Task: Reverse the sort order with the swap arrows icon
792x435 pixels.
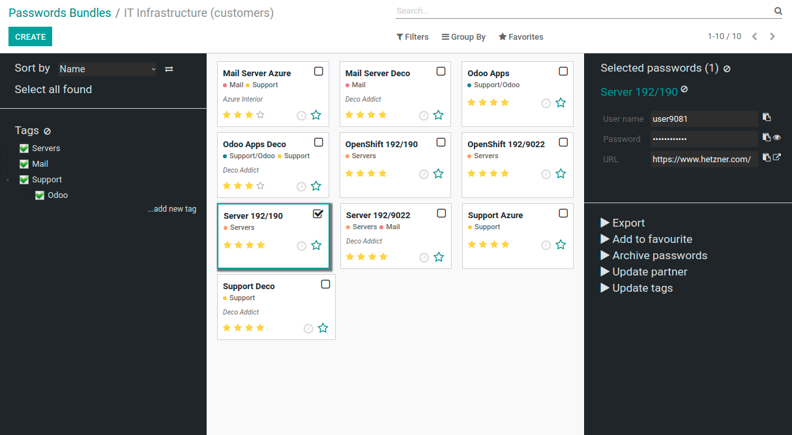Action: 169,69
